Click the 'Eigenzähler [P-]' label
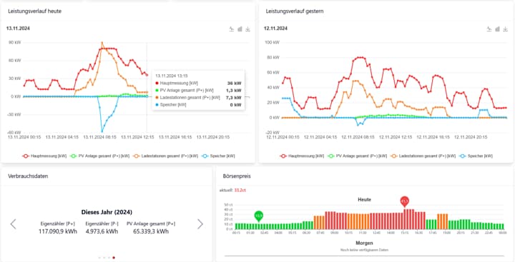The image size is (515, 262). (x=102, y=223)
